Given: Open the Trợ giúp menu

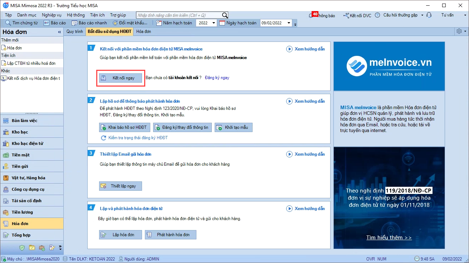Looking at the screenshot, I should pyautogui.click(x=118, y=15).
